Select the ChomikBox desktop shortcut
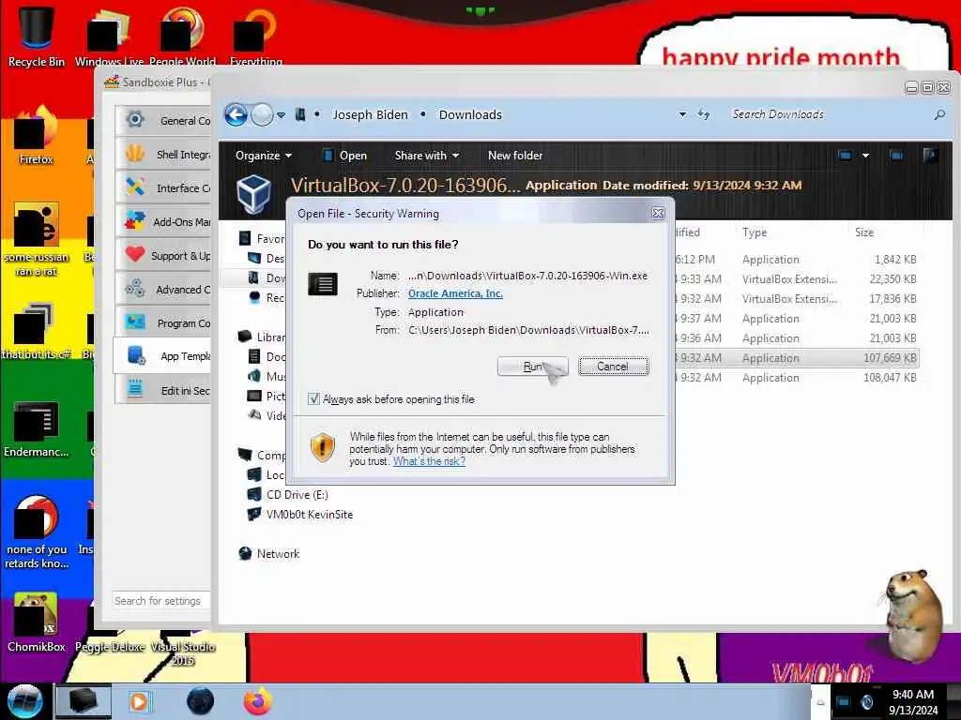 37,622
